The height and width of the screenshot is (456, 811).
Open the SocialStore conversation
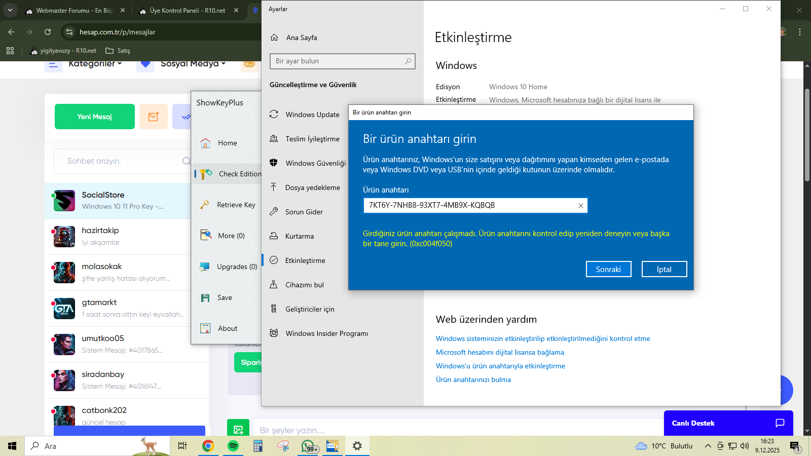click(118, 201)
